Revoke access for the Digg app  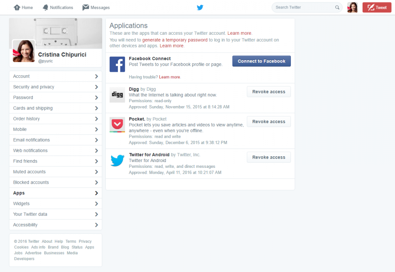(268, 91)
